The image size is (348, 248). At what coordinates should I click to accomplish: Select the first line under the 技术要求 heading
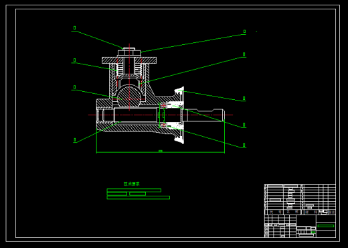pos(134,190)
